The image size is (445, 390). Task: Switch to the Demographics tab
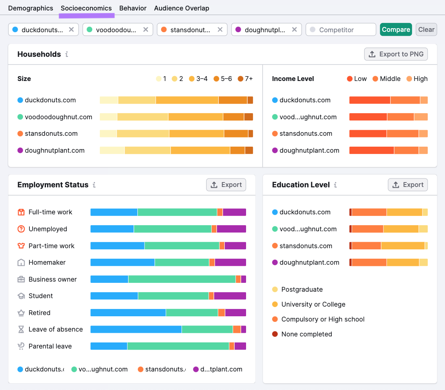pyautogui.click(x=31, y=8)
